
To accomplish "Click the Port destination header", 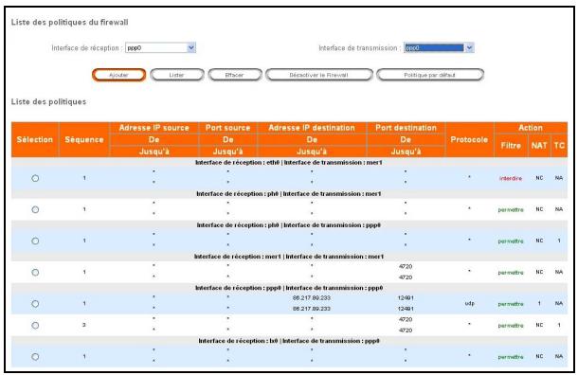I will coord(406,128).
